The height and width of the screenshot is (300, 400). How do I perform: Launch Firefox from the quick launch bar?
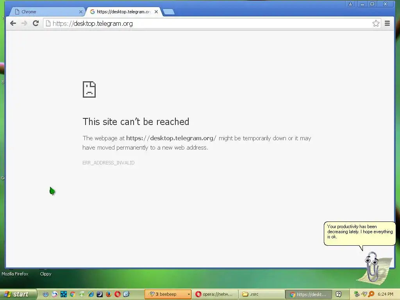pos(109,294)
